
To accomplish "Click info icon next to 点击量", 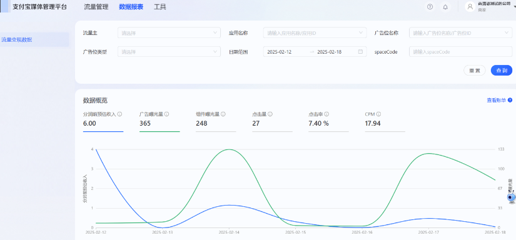I will tap(270, 114).
